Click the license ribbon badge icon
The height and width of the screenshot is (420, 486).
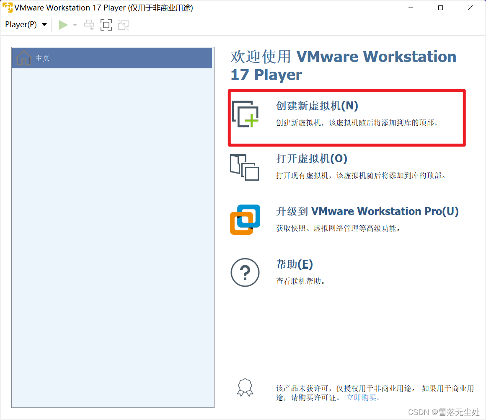[x=245, y=387]
